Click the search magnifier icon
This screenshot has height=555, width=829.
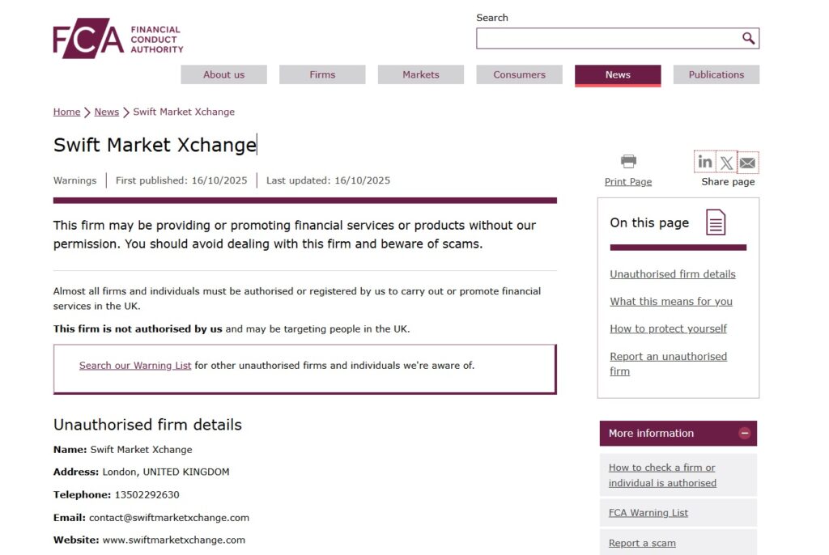(749, 38)
